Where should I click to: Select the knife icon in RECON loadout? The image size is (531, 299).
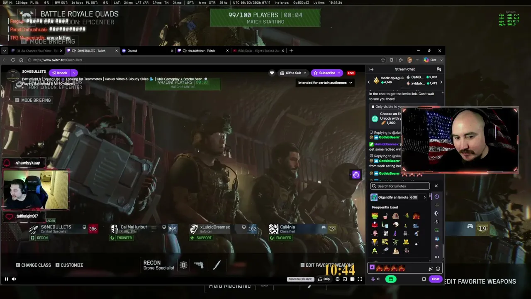(x=217, y=265)
